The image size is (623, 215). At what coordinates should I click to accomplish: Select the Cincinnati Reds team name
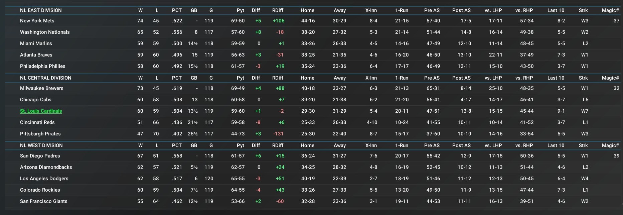click(37, 122)
